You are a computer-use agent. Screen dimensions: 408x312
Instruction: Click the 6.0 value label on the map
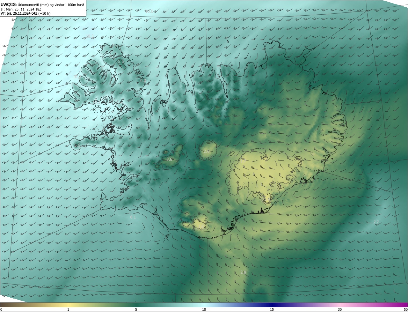tap(143, 80)
